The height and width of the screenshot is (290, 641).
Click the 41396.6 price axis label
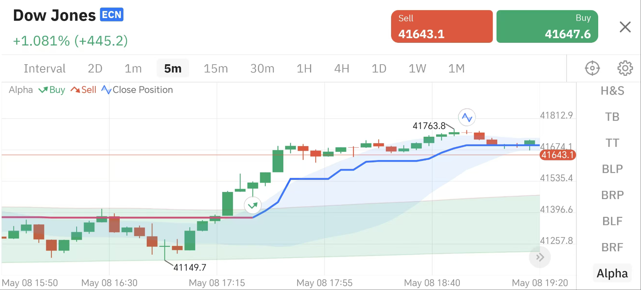coord(557,209)
